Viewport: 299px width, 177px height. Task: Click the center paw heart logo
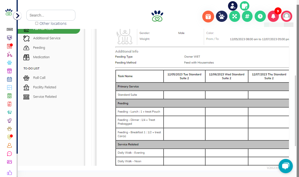[x=157, y=16]
